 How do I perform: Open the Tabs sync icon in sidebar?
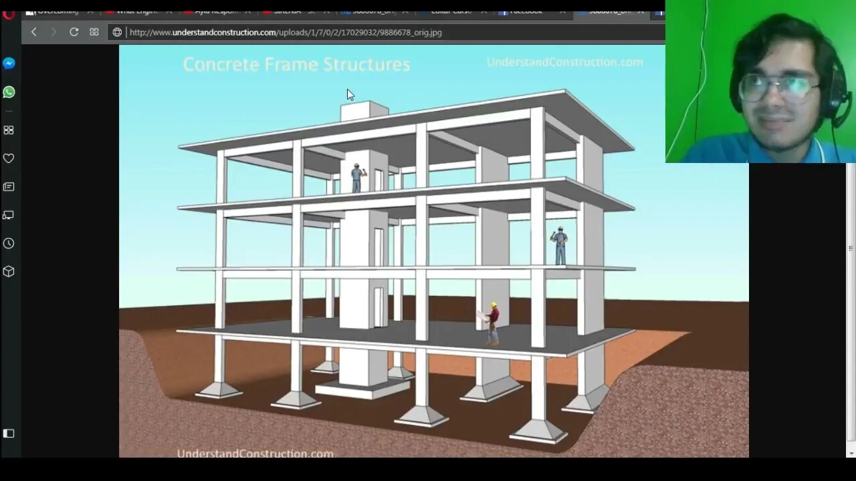coord(9,215)
